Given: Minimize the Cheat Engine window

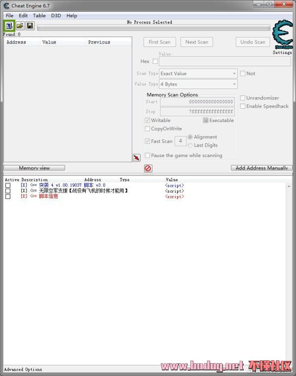Looking at the screenshot, I should click(x=259, y=4).
